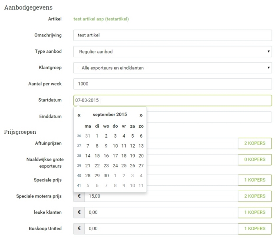The height and width of the screenshot is (238, 278).
Task: Click the euro icon for Speciale moterra prijs
Action: pos(79,196)
